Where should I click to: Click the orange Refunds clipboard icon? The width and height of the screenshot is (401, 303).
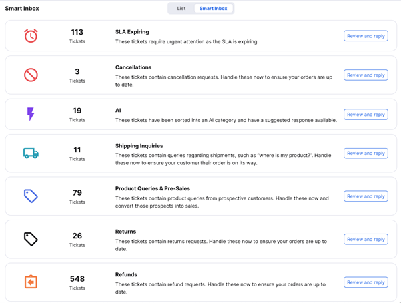(31, 282)
